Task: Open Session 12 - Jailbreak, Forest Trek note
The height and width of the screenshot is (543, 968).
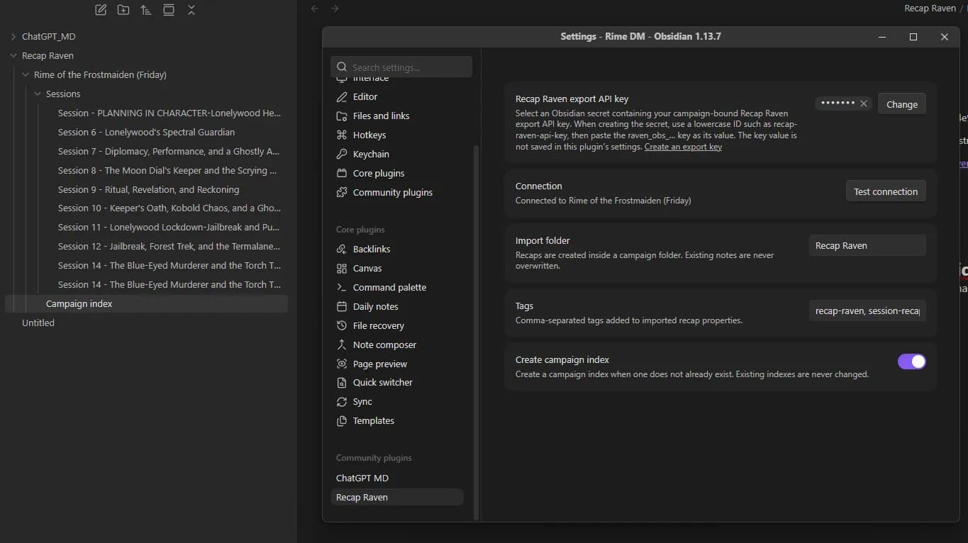Action: tap(169, 247)
